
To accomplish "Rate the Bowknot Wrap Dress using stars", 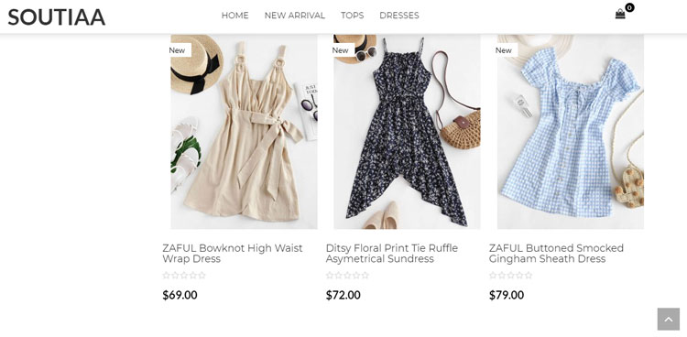I will point(184,276).
